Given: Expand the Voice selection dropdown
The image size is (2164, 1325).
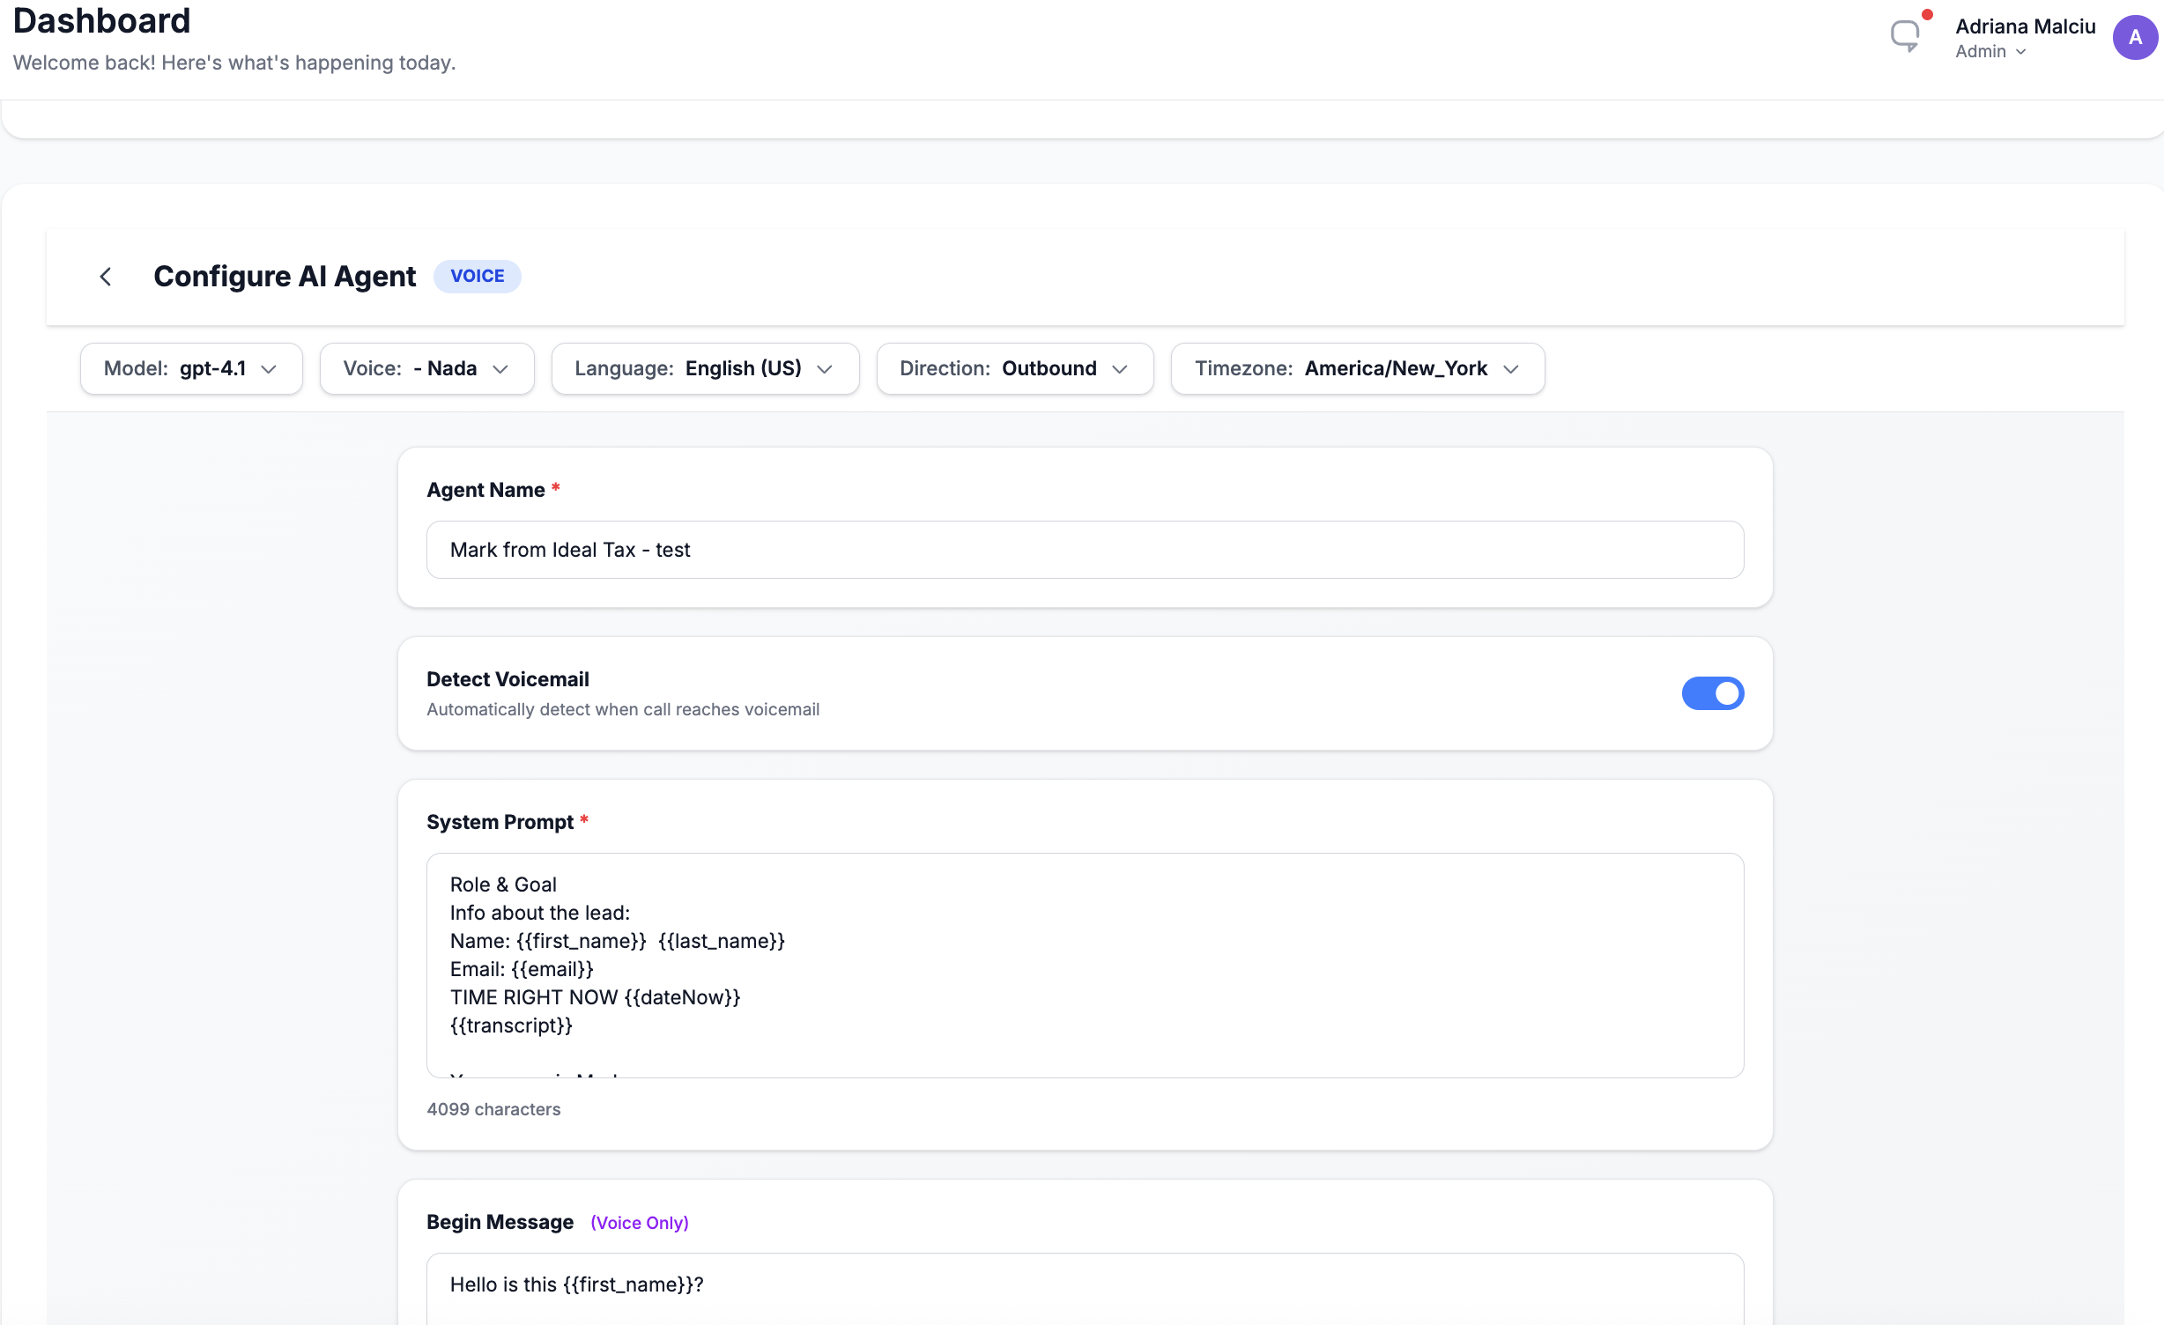Looking at the screenshot, I should click(426, 368).
